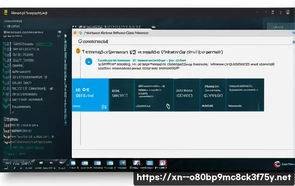Click the rightmost dark tile in the row
This screenshot has width=295, height=186.
[x=245, y=95]
